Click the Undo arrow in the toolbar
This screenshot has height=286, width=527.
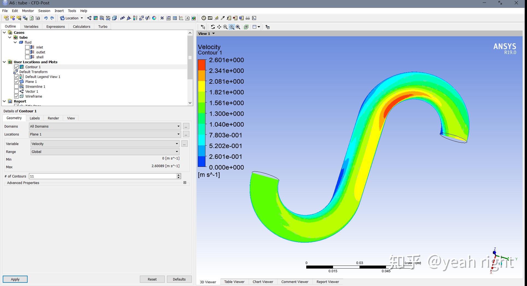(x=46, y=18)
